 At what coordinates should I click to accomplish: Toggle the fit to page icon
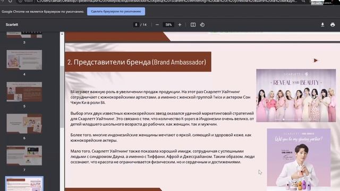point(193,25)
